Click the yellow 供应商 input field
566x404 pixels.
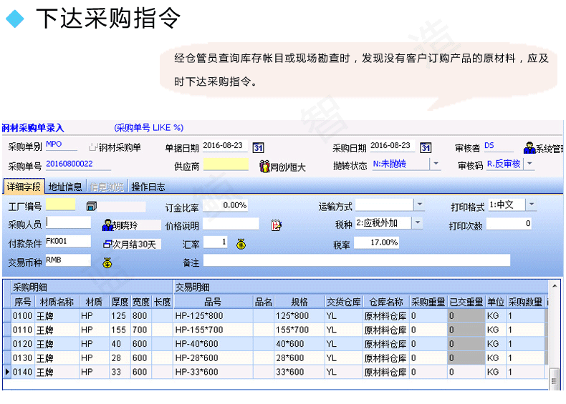[226, 164]
